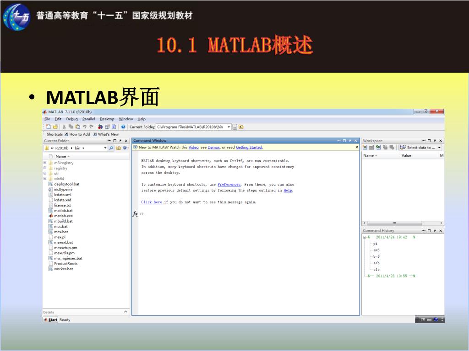Viewport: 469px width, 351px height.
Task: Open the File menu
Action: (47, 119)
